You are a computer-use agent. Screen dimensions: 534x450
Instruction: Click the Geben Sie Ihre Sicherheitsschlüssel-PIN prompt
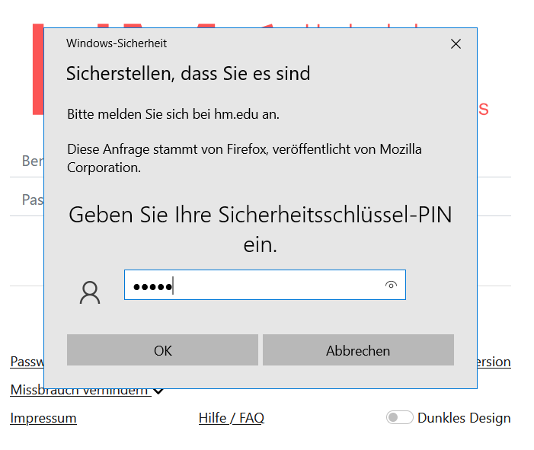(260, 215)
